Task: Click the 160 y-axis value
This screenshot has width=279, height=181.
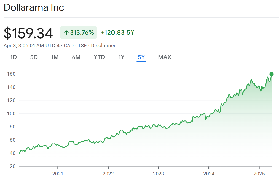Action: click(x=11, y=74)
